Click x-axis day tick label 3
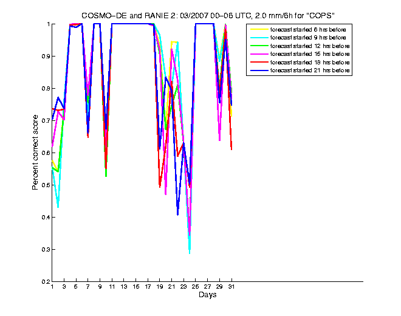Screen dimensions: 401x316 pyautogui.click(x=64, y=287)
